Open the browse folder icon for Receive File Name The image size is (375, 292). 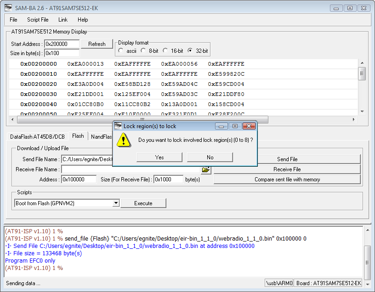click(x=206, y=170)
